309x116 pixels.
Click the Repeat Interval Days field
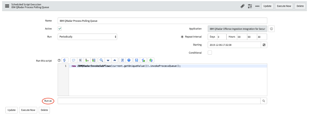click(x=222, y=37)
